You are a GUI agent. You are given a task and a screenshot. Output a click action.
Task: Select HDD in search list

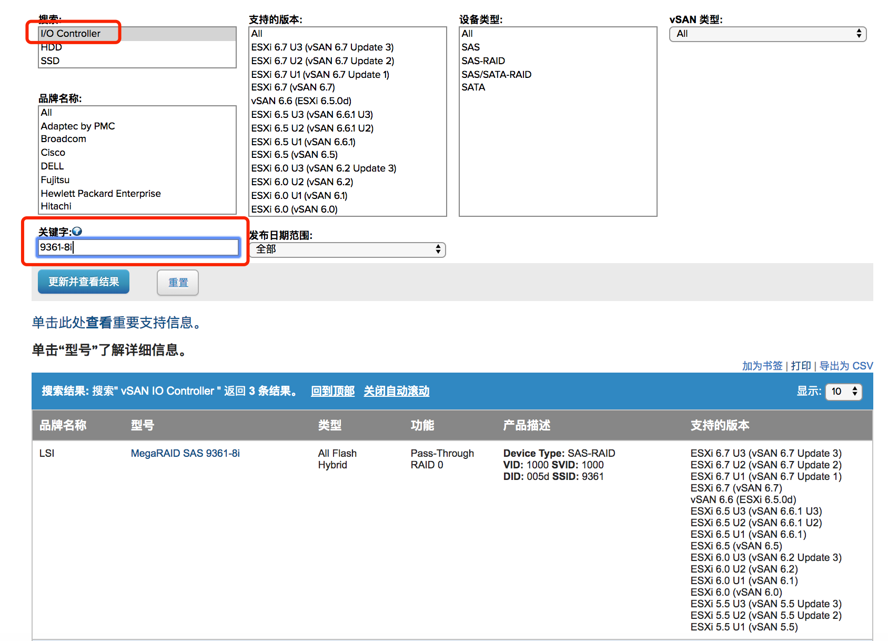[x=137, y=47]
